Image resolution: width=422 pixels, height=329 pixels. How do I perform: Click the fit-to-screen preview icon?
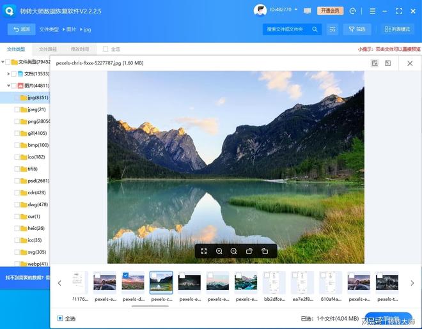204,251
